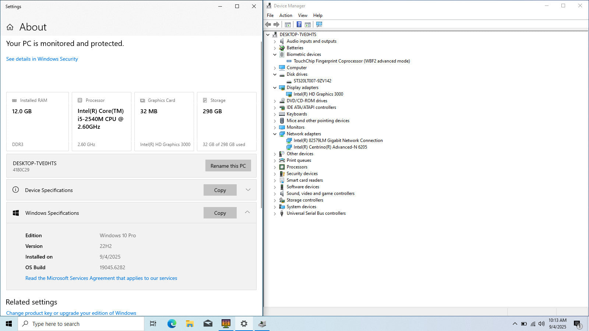The width and height of the screenshot is (589, 331).
Task: Click Change product key or upgrade link
Action: point(71,313)
